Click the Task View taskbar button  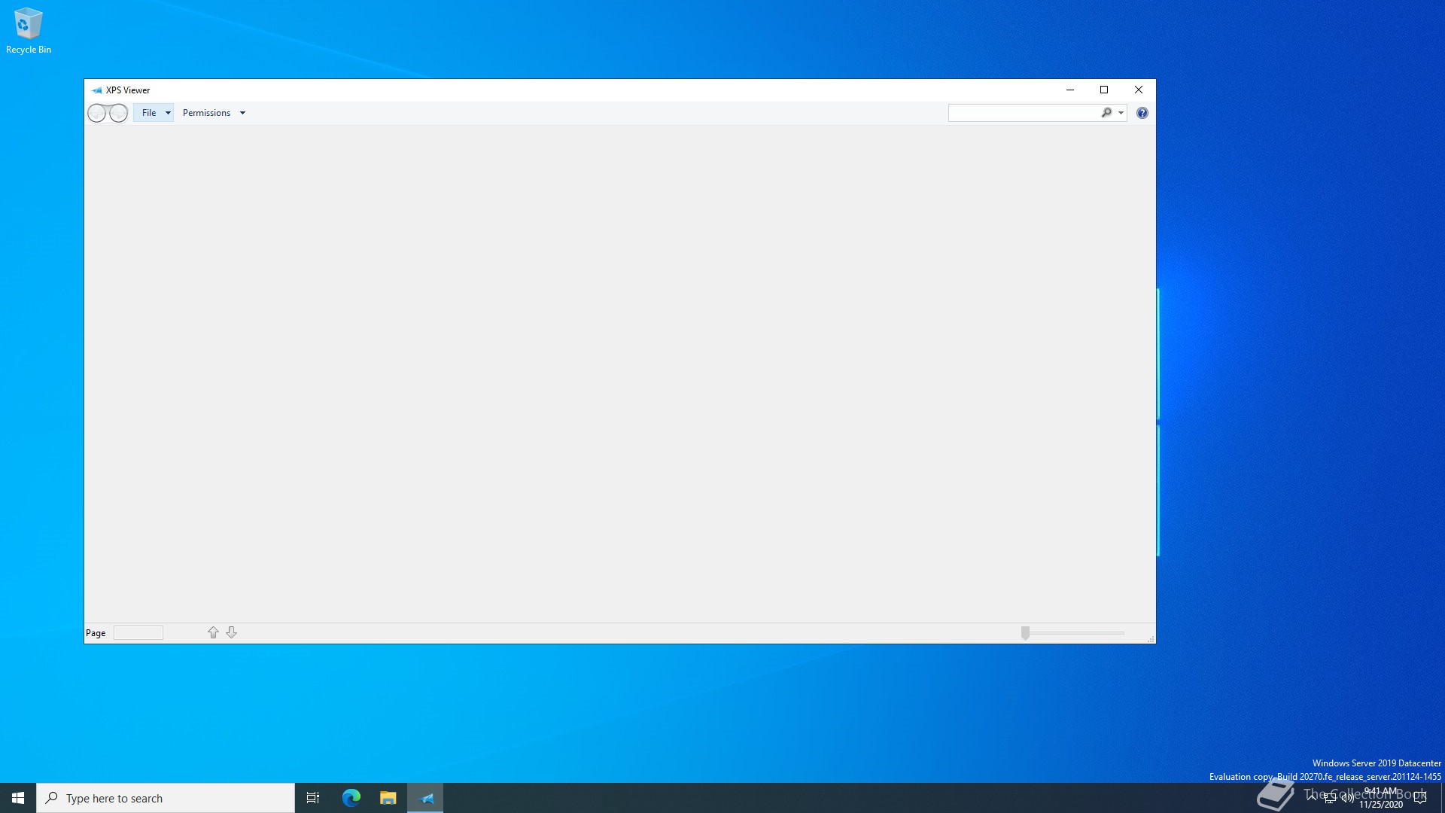(x=313, y=798)
